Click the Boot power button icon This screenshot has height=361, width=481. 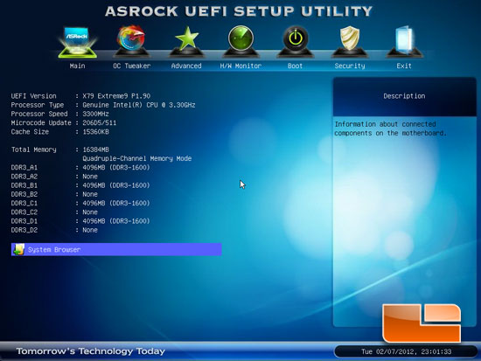(295, 41)
